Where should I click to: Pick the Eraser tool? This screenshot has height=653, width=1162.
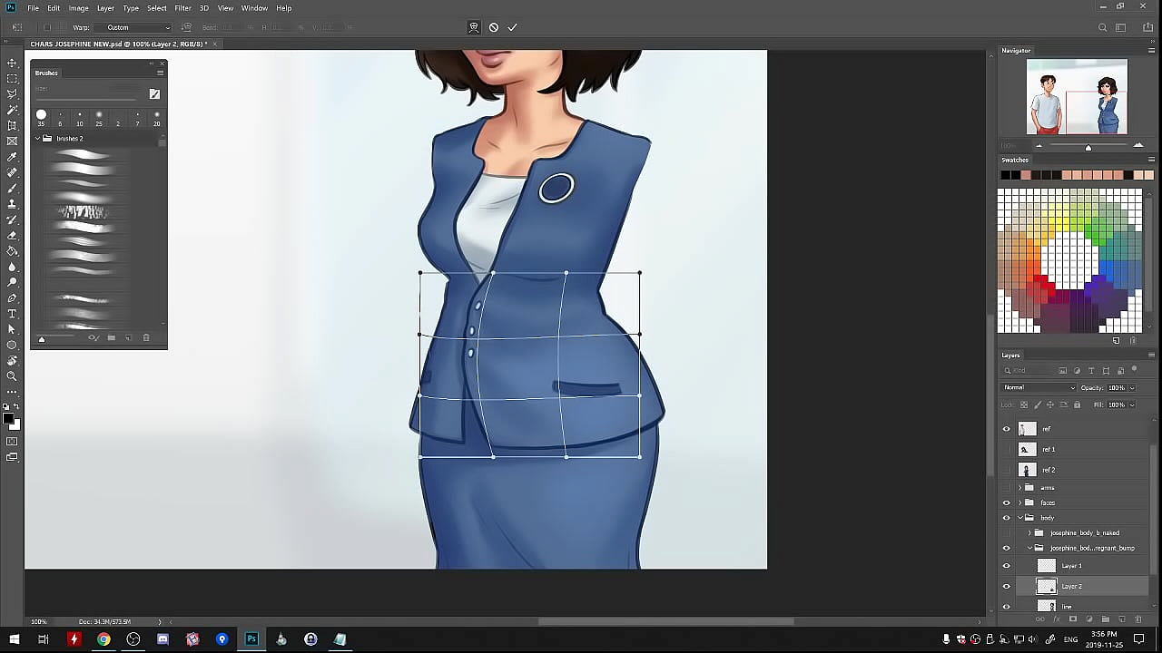pos(12,236)
